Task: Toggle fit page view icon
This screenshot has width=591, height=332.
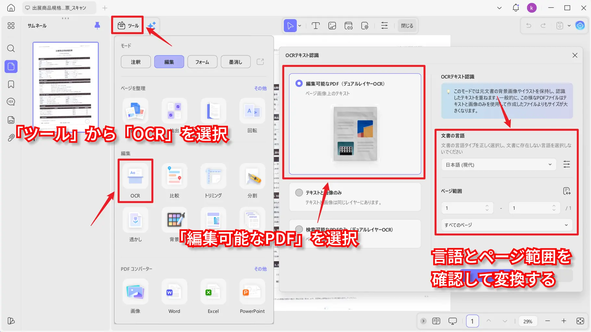Action: click(x=580, y=321)
